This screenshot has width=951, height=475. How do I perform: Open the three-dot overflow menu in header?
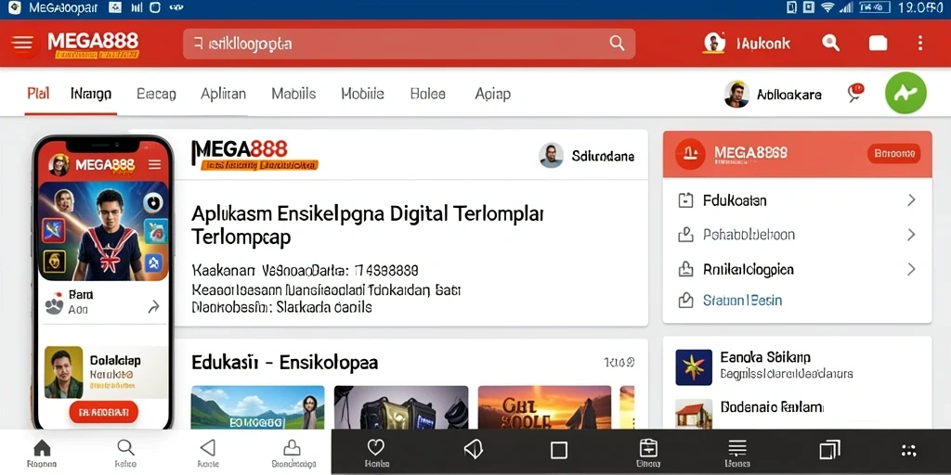[x=920, y=43]
